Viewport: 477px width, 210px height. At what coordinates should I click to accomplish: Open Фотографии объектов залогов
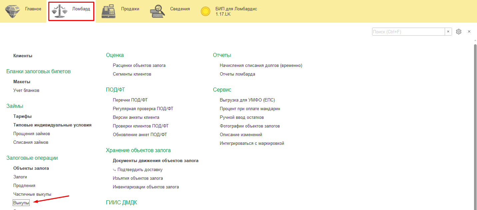click(250, 126)
